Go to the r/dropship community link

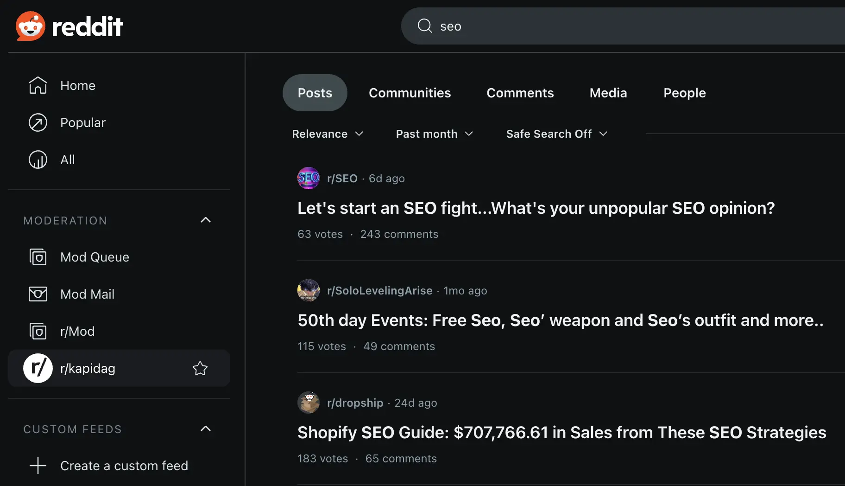point(355,403)
